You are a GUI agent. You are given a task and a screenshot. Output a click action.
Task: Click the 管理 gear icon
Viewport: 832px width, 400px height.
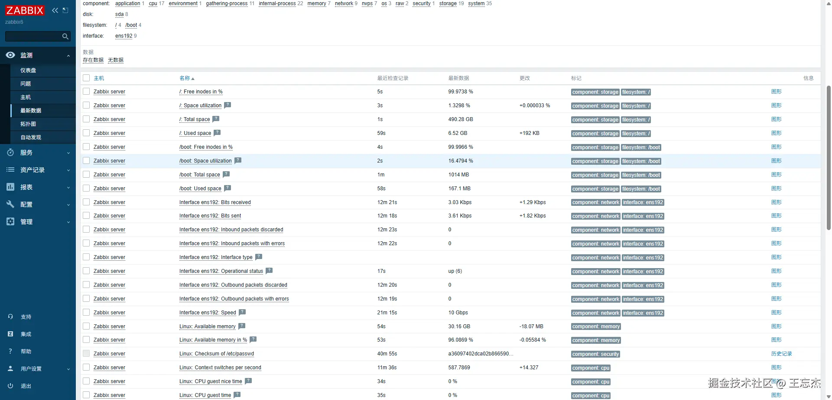[x=10, y=221]
